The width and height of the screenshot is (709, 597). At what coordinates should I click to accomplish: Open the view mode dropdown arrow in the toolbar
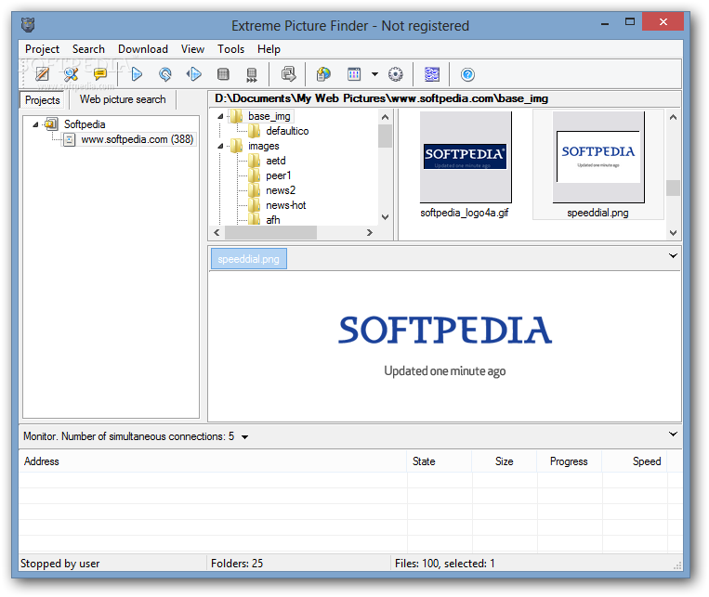374,74
